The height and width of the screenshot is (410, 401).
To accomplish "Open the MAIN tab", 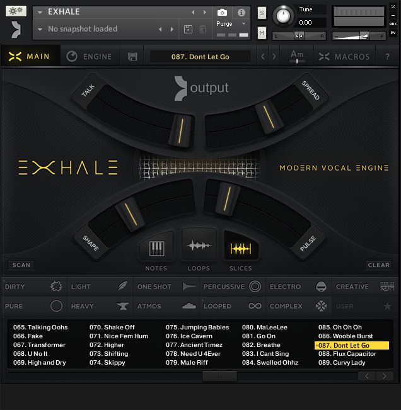I will [x=30, y=57].
